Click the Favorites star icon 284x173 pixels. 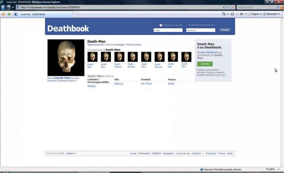(3, 14)
